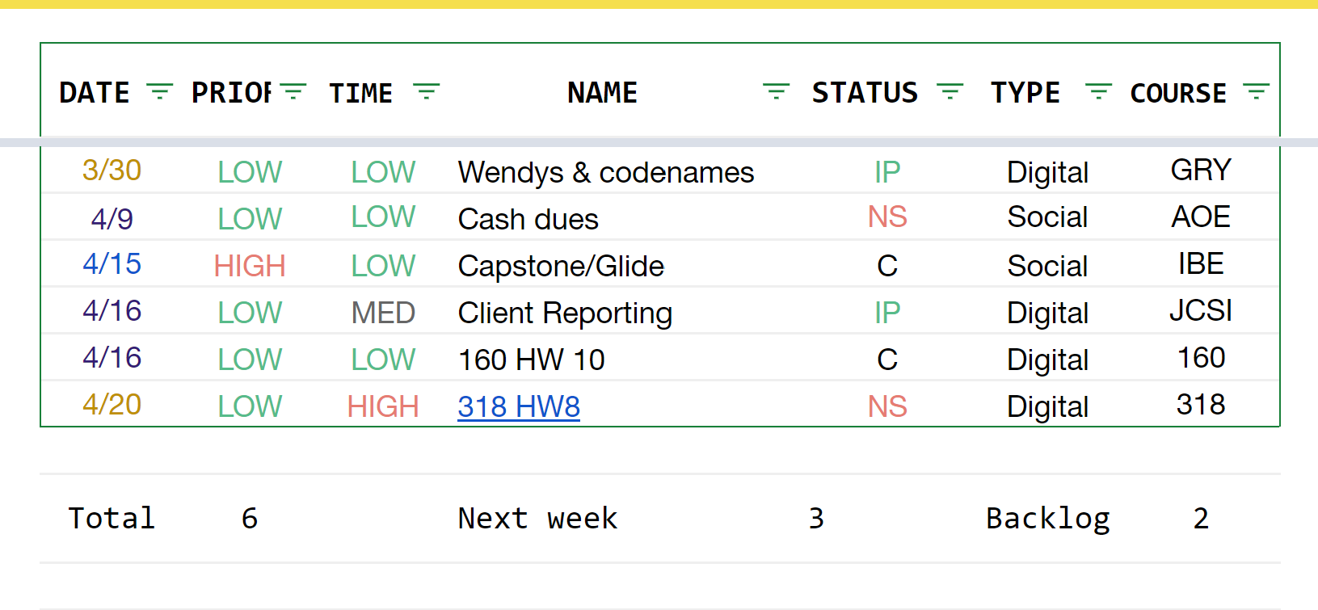Select the Cash dues name cell
Image resolution: width=1318 pixels, height=610 pixels.
528,219
